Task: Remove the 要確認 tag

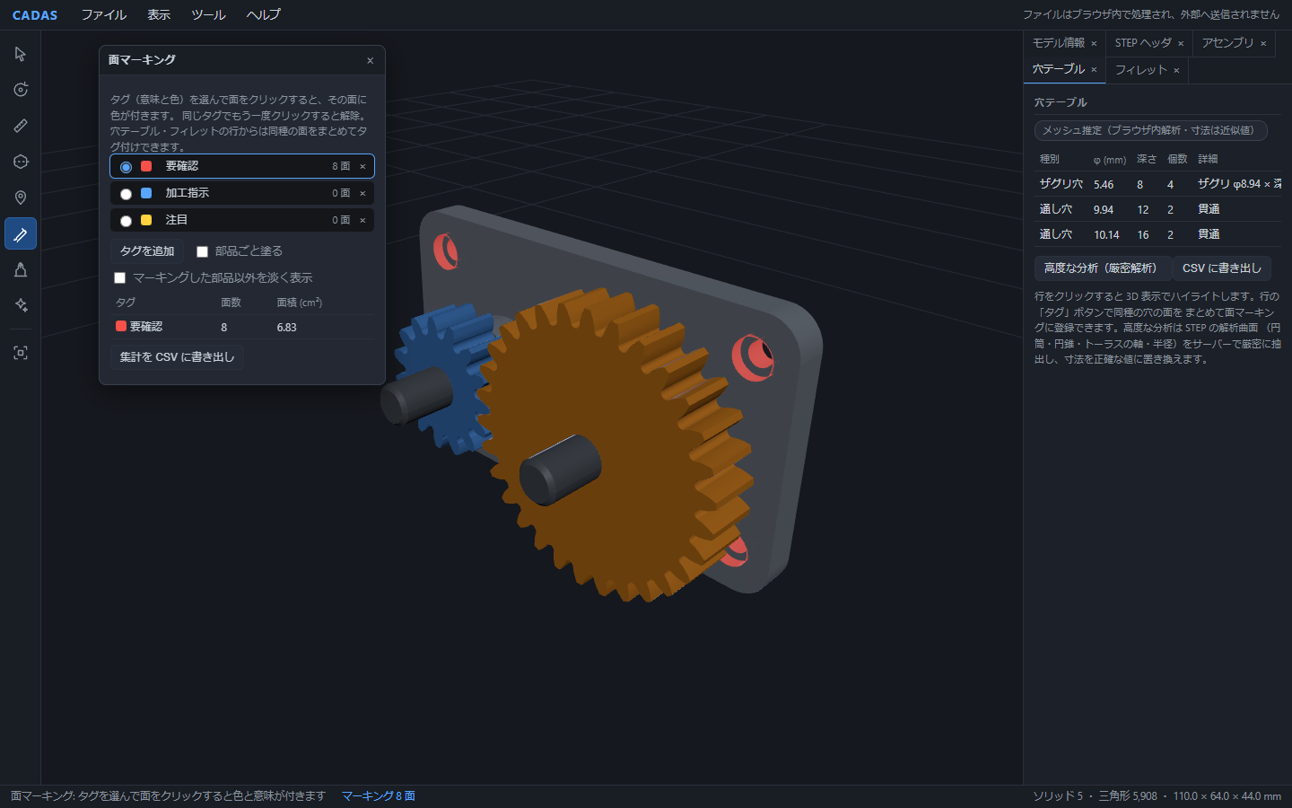Action: tap(362, 166)
